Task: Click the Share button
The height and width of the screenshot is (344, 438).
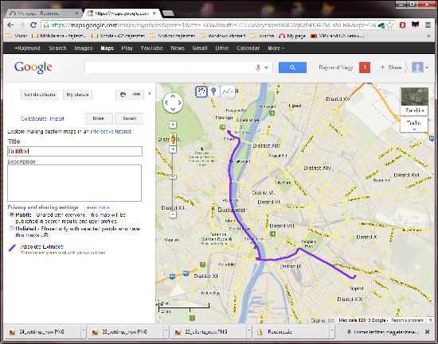Action: 391,68
